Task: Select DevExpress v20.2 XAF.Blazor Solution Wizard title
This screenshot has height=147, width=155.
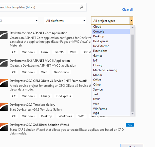Action: click(x=40, y=125)
